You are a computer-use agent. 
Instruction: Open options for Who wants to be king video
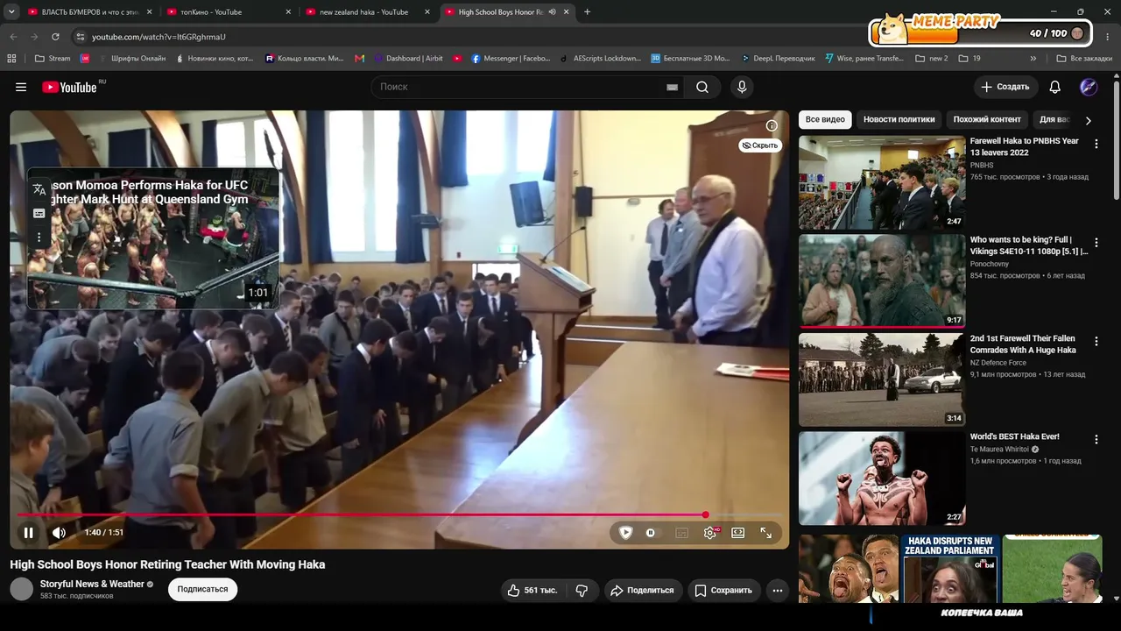point(1096,243)
